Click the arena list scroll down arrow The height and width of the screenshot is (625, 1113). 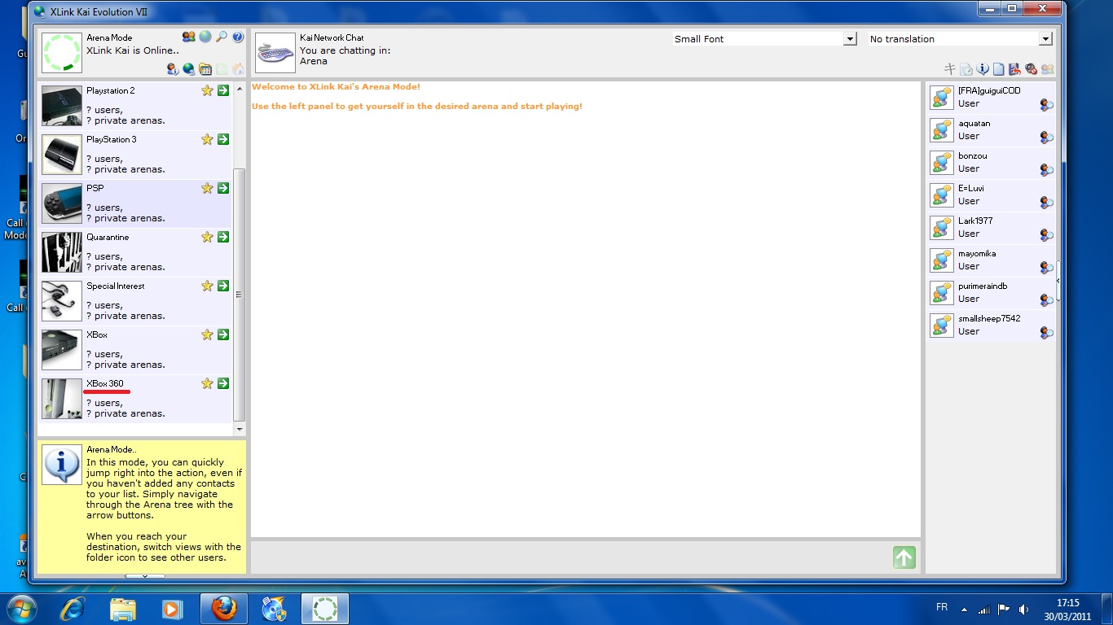[240, 429]
